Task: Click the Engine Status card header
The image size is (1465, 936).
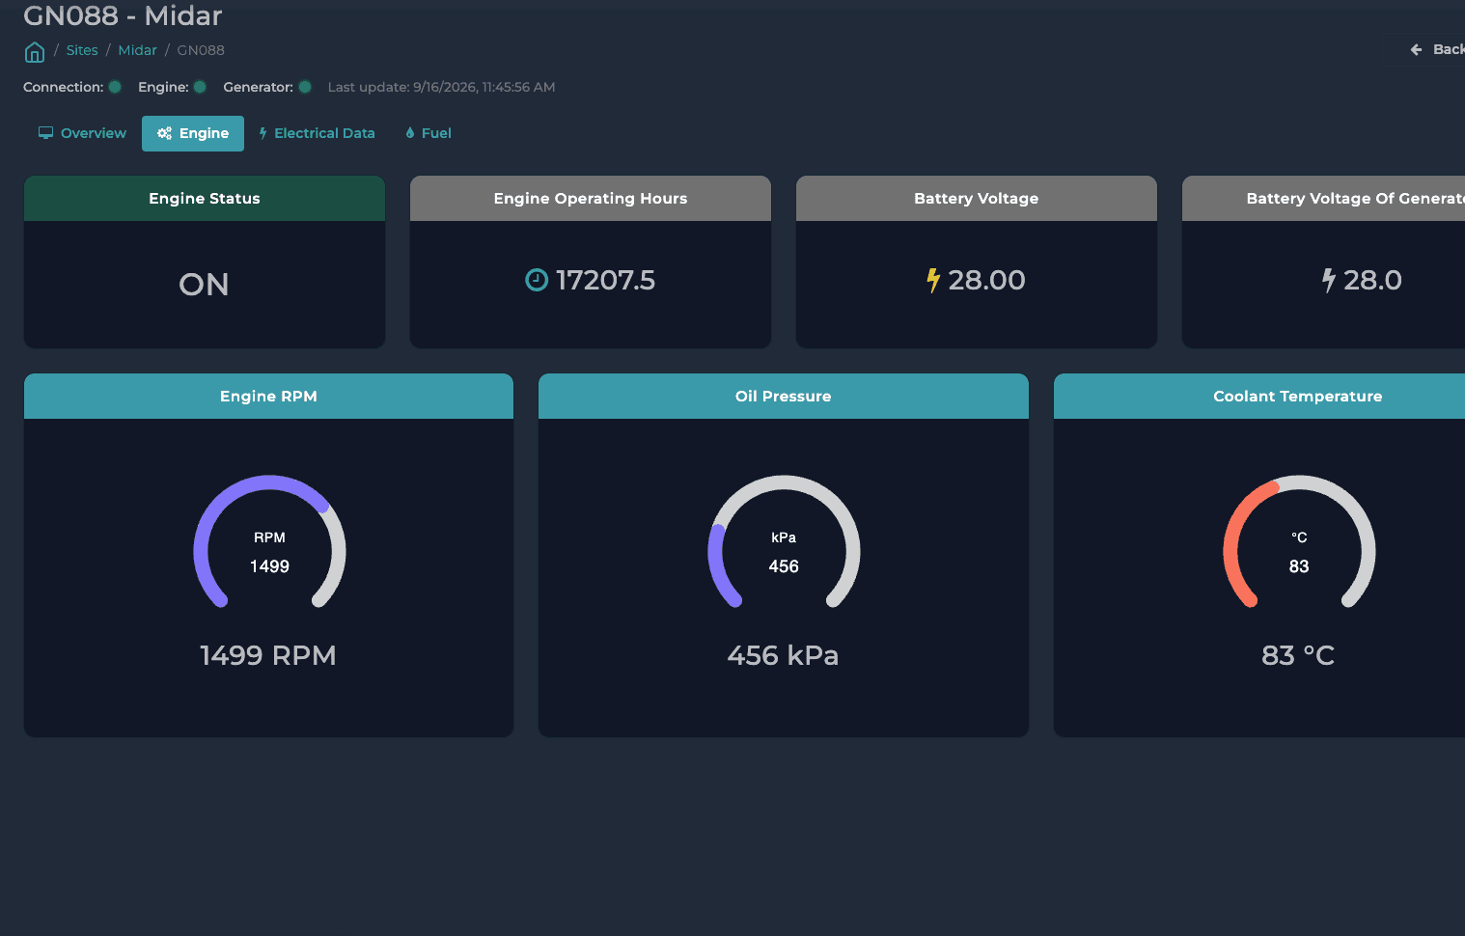Action: (x=205, y=199)
